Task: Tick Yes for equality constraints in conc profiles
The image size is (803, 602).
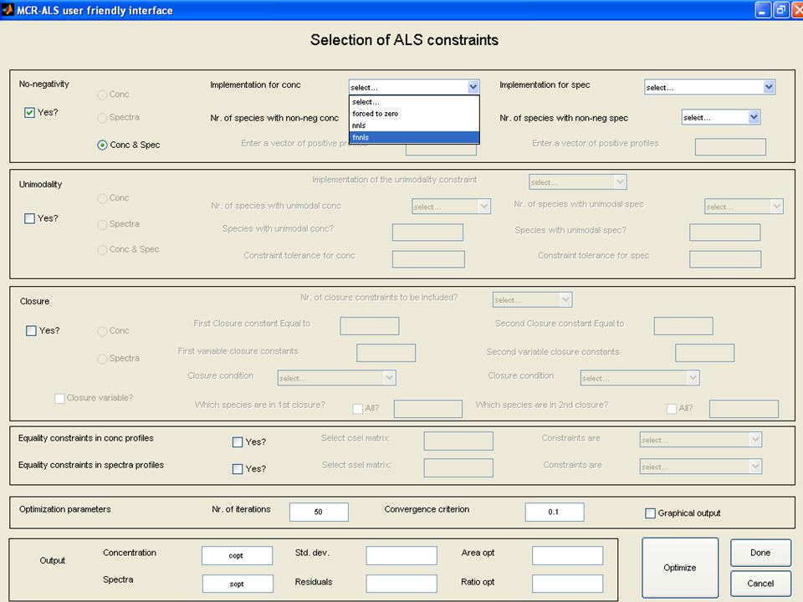Action: click(x=238, y=442)
